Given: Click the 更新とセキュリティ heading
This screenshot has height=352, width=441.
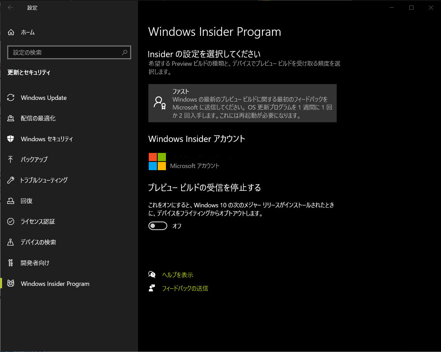Looking at the screenshot, I should pos(29,72).
